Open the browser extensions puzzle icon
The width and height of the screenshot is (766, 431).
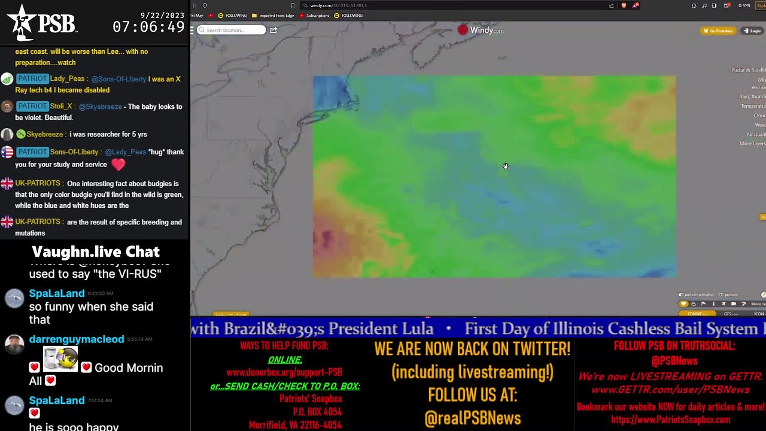click(x=694, y=5)
